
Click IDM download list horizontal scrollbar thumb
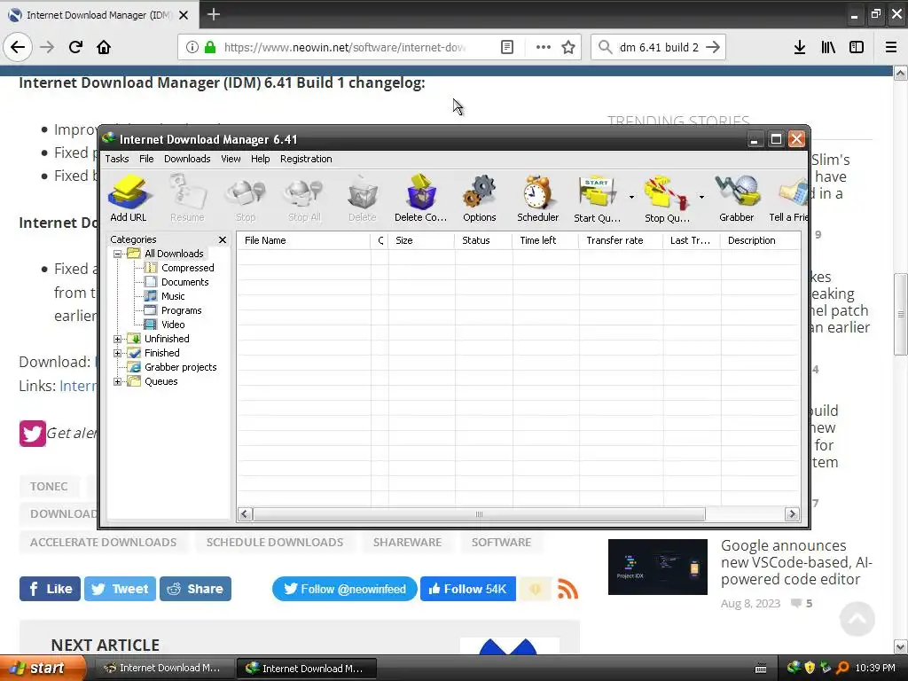tap(479, 514)
